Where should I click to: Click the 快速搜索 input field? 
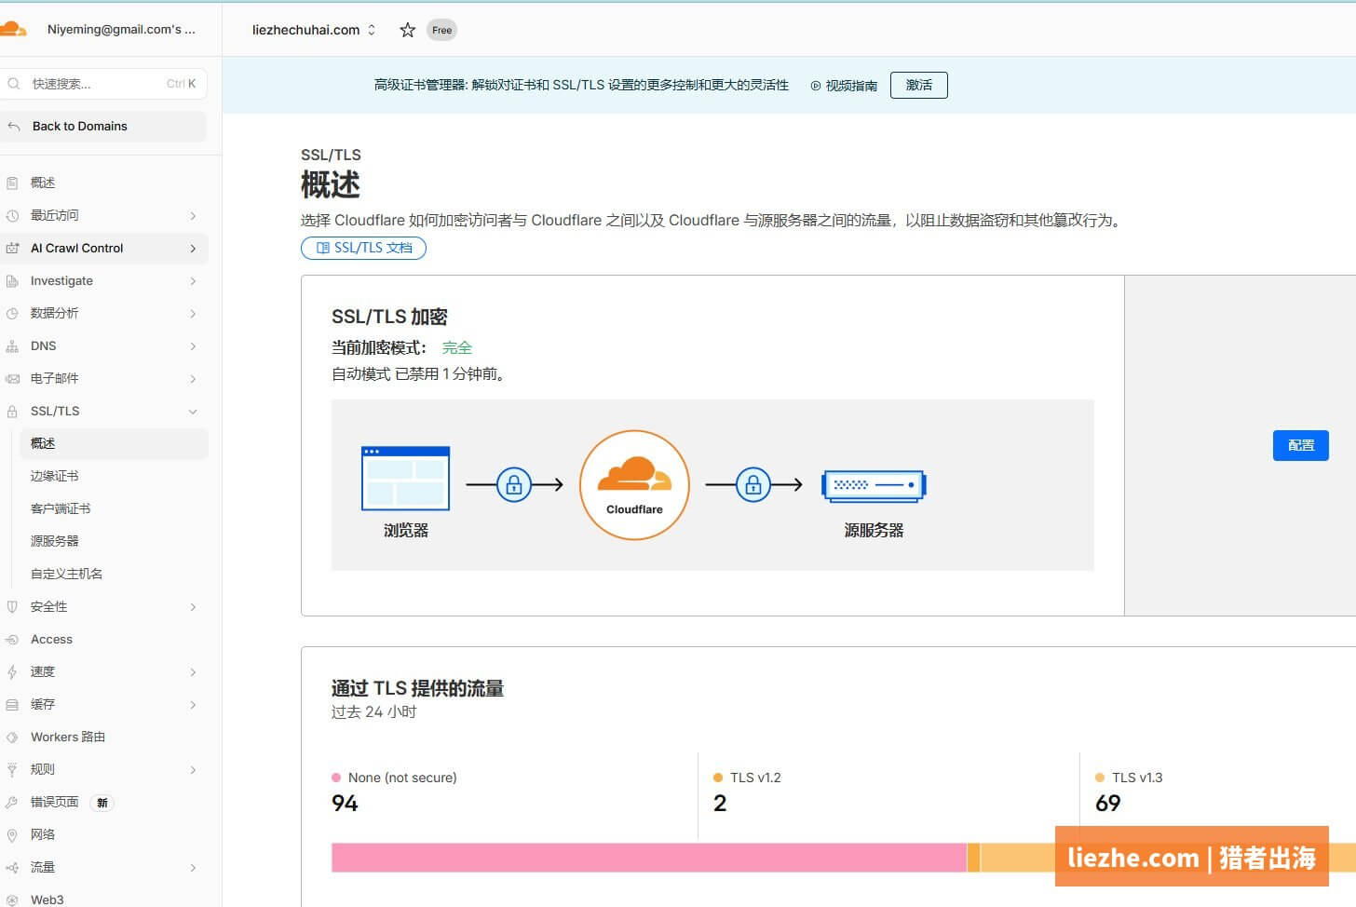(103, 84)
